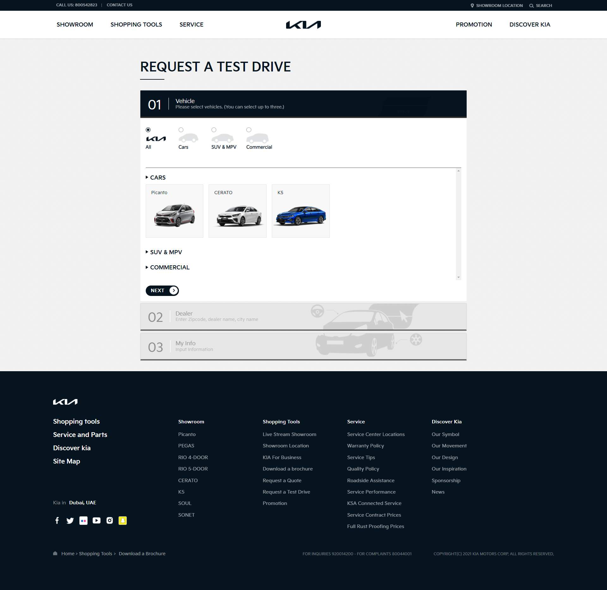Click Dubai, UAE location text

point(83,502)
